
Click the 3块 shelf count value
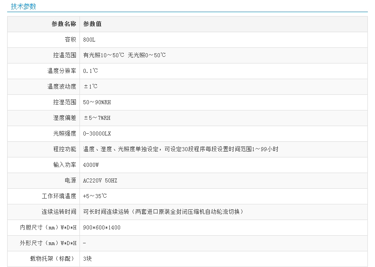pos(87,259)
